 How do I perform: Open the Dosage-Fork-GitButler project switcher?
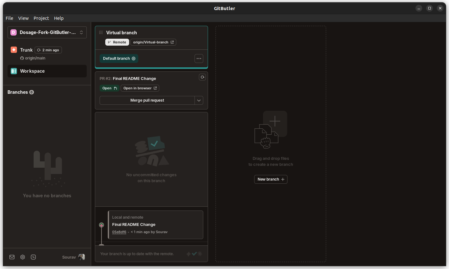(x=47, y=32)
